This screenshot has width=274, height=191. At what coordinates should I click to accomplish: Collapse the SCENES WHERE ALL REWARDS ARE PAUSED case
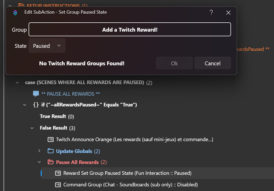pyautogui.click(x=17, y=82)
